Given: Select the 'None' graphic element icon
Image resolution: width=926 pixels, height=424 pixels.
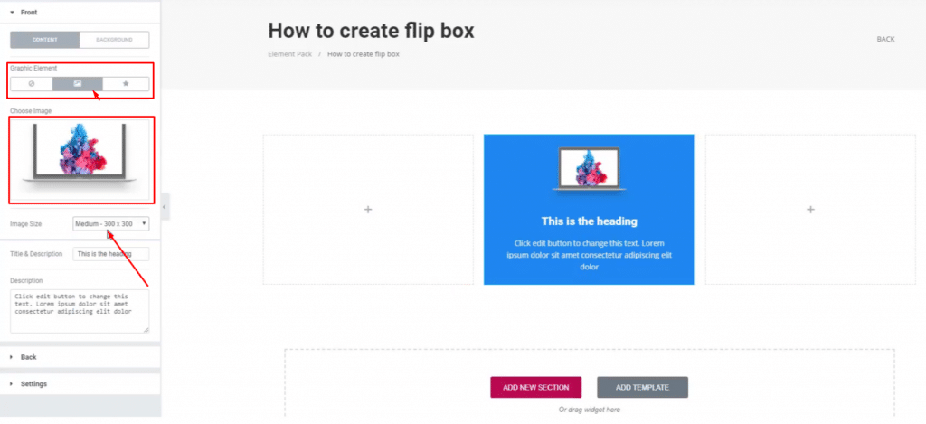Looking at the screenshot, I should point(31,83).
